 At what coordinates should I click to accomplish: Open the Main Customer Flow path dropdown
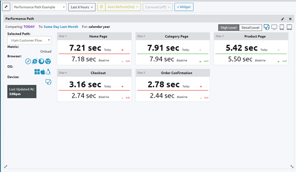(x=29, y=40)
